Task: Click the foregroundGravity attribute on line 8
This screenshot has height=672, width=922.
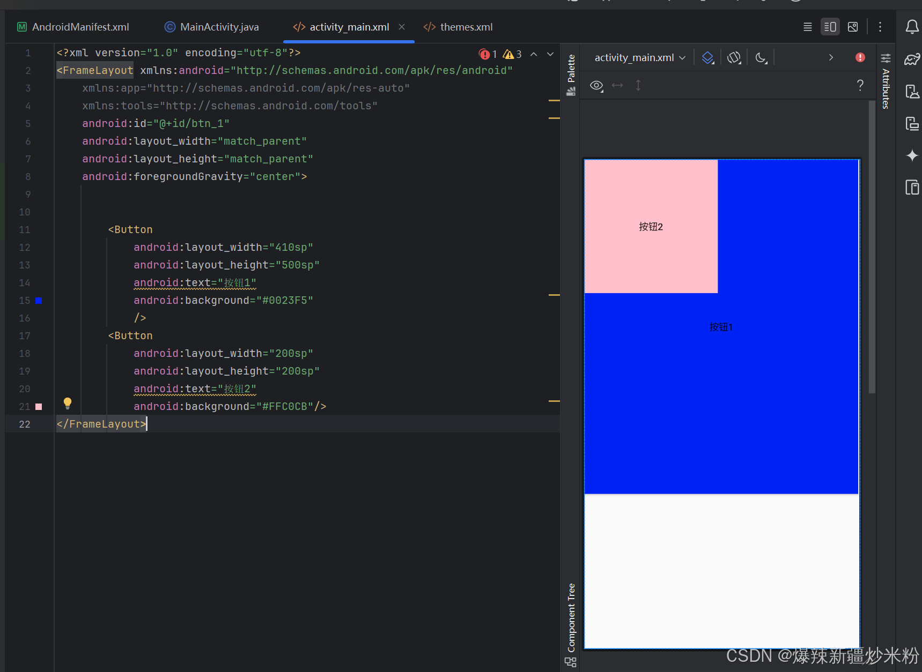Action: point(195,176)
